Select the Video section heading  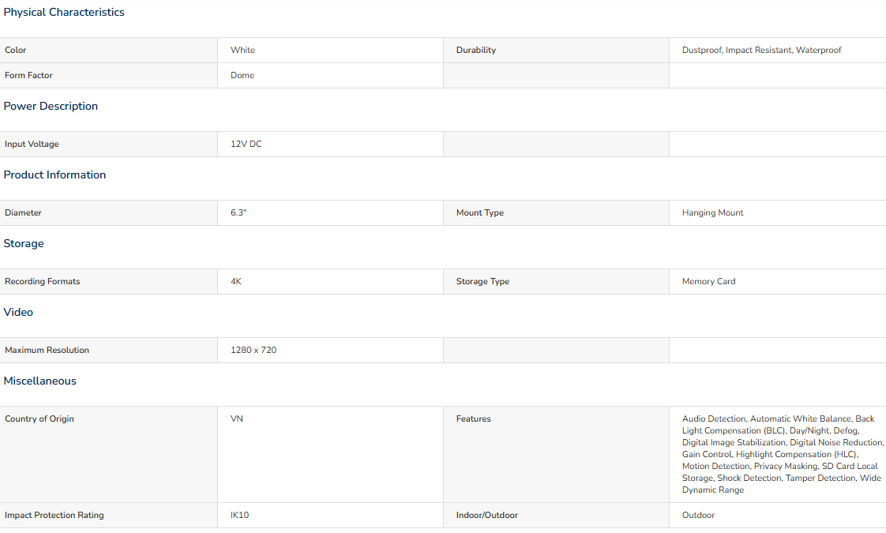[18, 312]
